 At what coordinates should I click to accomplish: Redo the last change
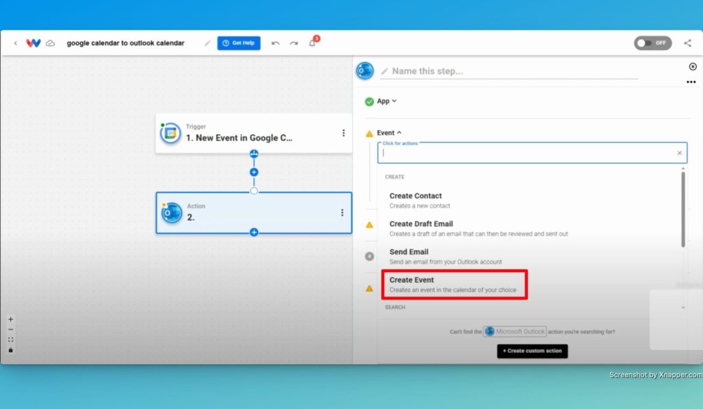click(x=294, y=43)
